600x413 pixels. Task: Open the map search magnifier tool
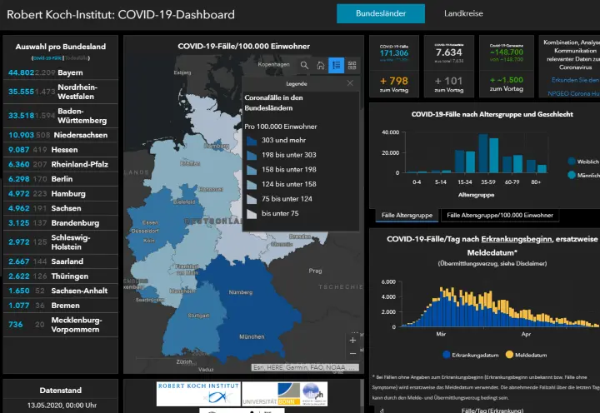point(305,65)
